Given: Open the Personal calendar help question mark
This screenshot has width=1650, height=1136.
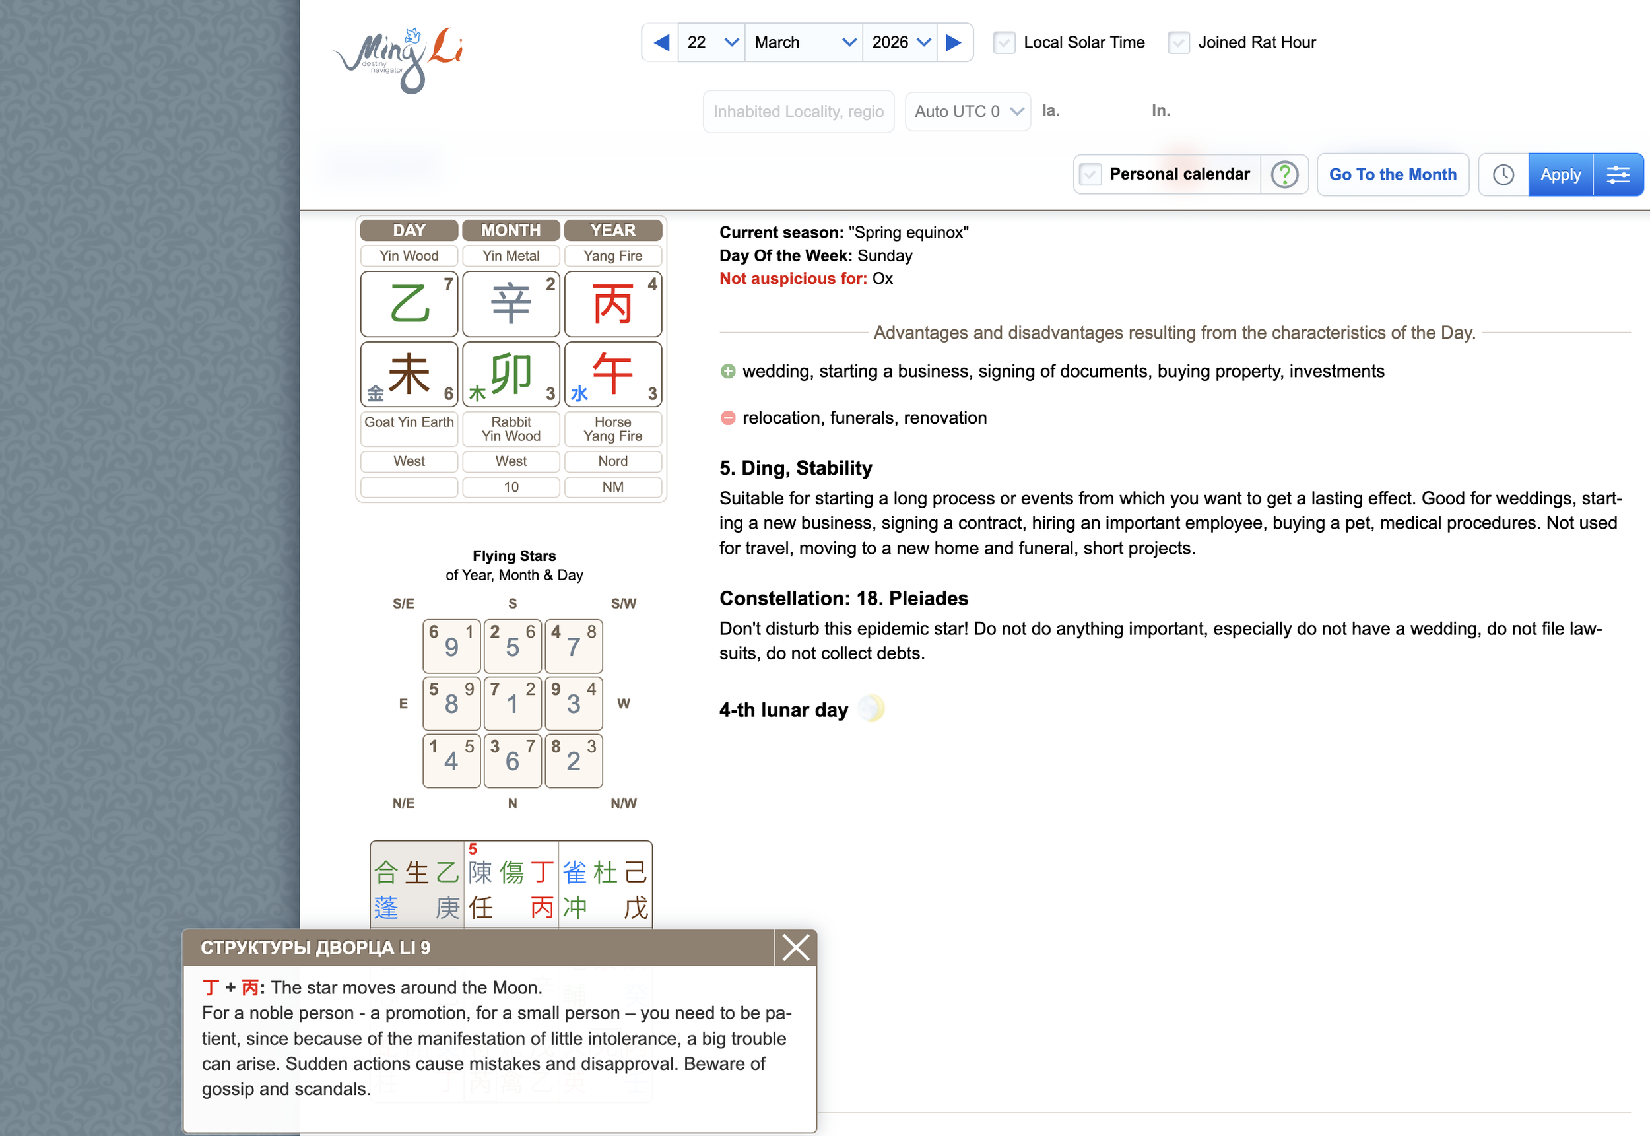Looking at the screenshot, I should pyautogui.click(x=1284, y=174).
